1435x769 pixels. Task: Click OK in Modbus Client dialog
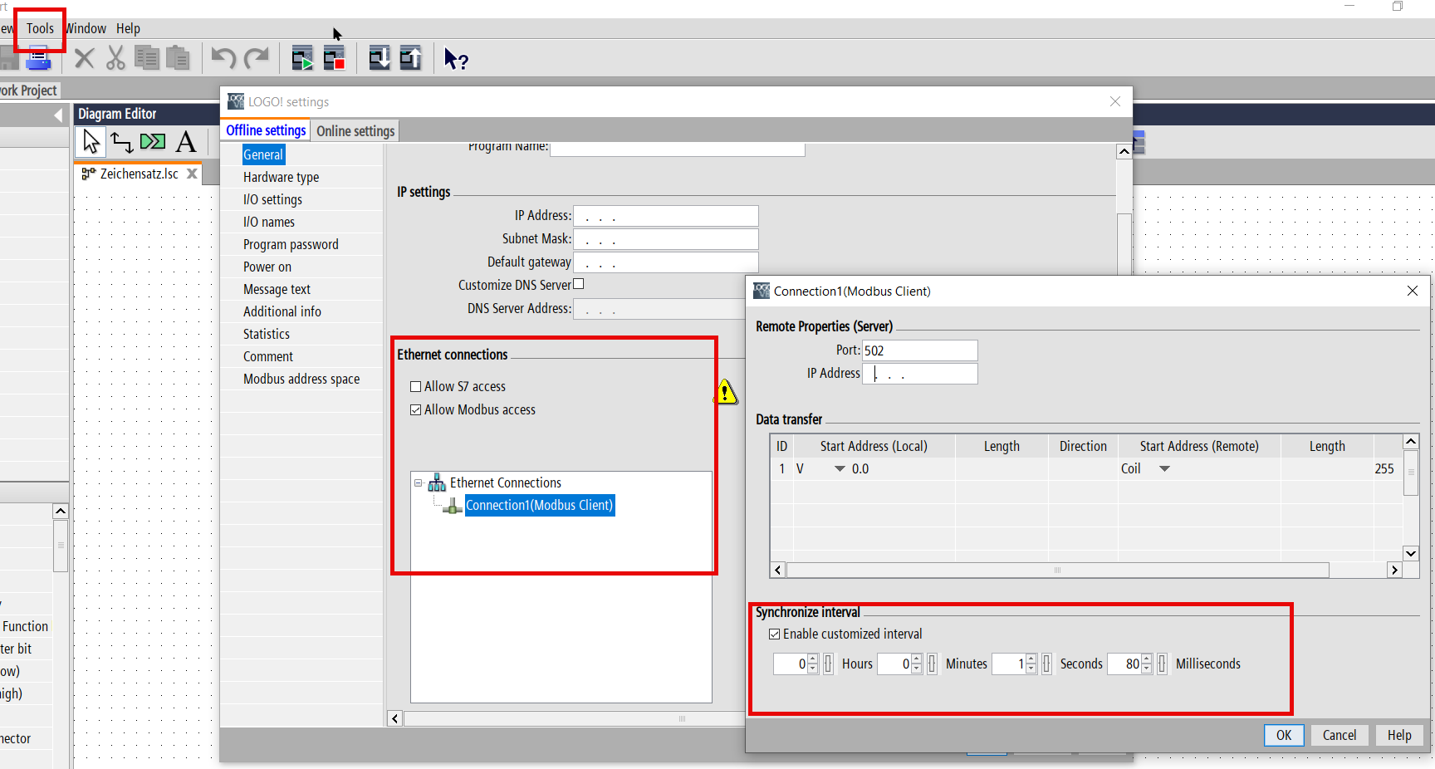1283,735
